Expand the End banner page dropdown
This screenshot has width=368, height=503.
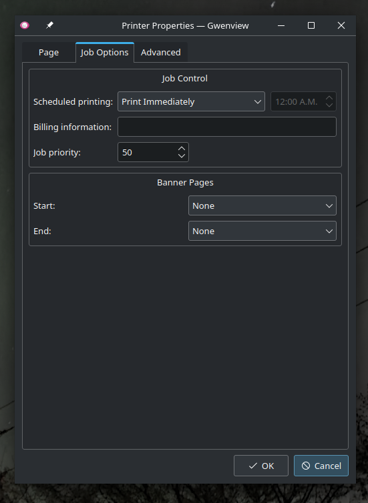262,231
